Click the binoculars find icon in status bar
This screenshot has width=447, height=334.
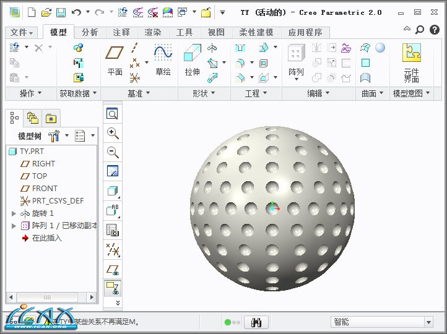[x=256, y=322]
